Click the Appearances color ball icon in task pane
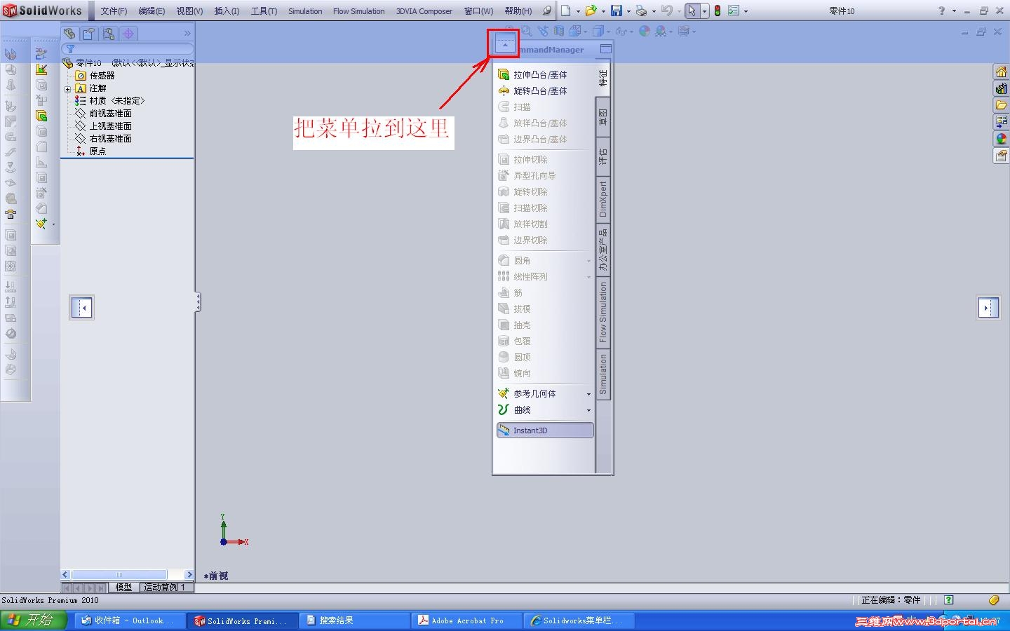Screen dimensions: 1010x631 tap(1001, 139)
